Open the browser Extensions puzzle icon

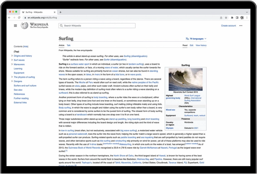coord(232,17)
